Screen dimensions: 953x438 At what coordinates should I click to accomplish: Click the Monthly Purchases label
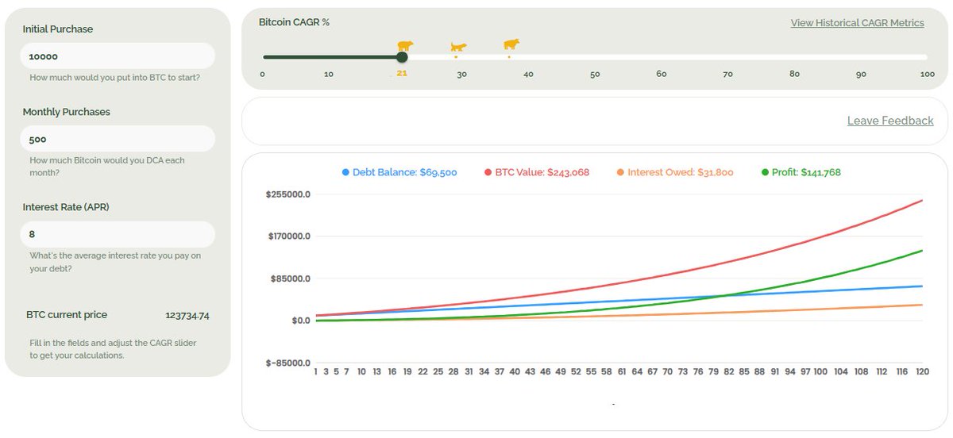pos(66,112)
